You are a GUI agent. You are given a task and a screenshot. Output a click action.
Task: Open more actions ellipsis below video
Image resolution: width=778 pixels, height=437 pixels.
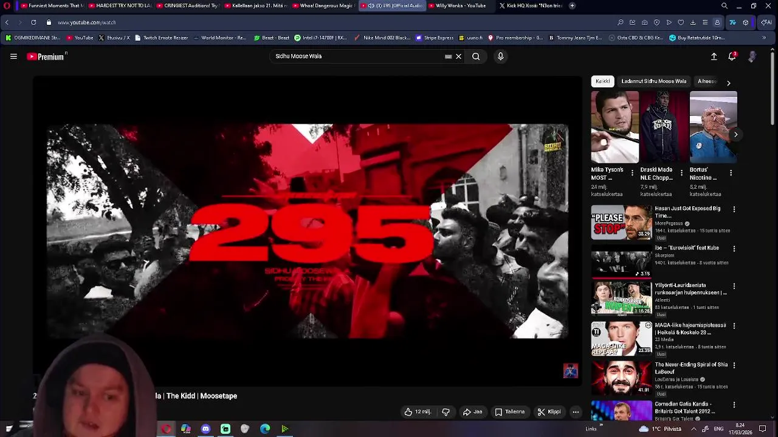tap(576, 412)
